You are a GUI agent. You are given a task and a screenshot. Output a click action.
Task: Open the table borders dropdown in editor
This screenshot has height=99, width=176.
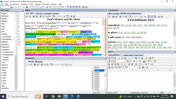pos(142,64)
